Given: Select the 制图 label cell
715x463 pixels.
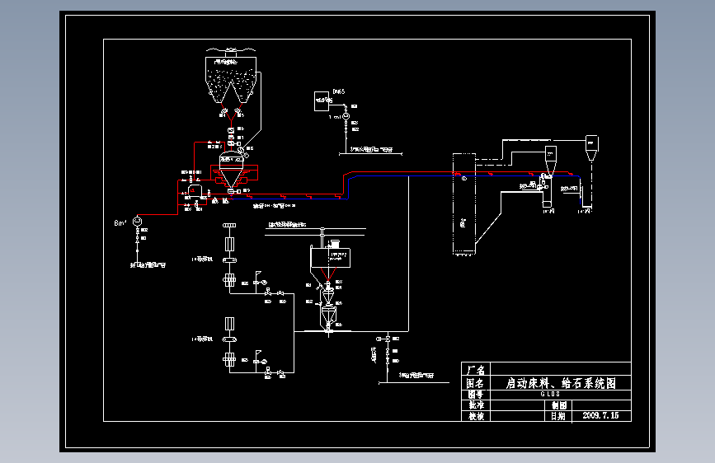Looking at the screenshot, I should [558, 405].
